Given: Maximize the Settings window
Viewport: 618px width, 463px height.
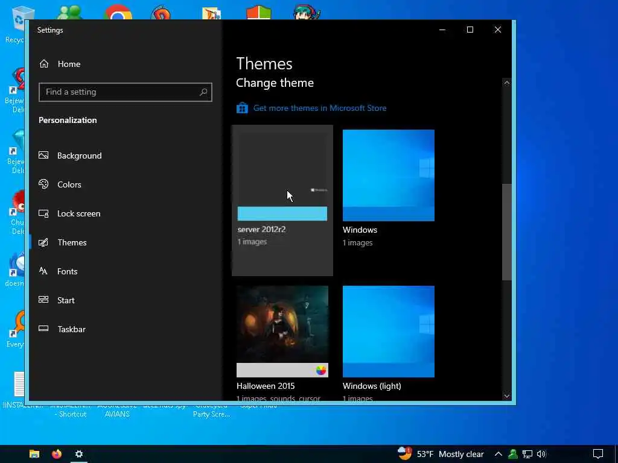Looking at the screenshot, I should tap(470, 30).
